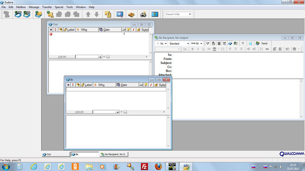Sort Out mailbox by Label column
305x171 pixels.
(69, 30)
